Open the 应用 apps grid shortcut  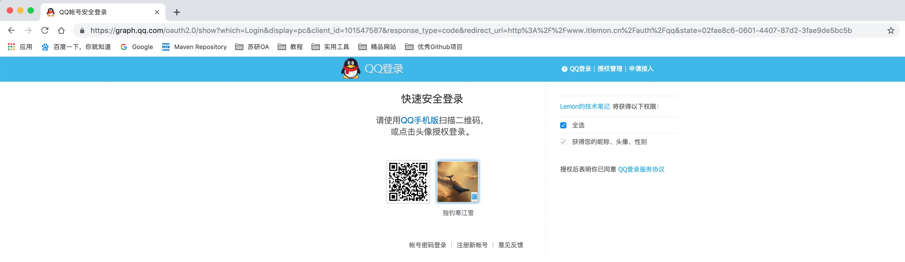20,47
